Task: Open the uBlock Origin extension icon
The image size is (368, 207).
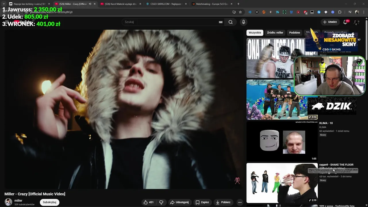Action: coord(298,12)
